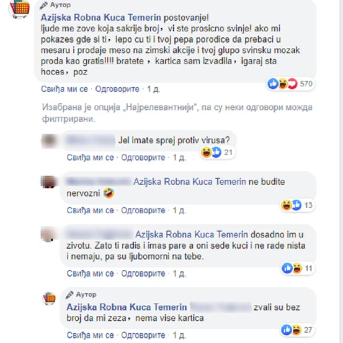Click the blurred avatar beside the virus spray comment
The height and width of the screenshot is (343, 343).
[49, 141]
